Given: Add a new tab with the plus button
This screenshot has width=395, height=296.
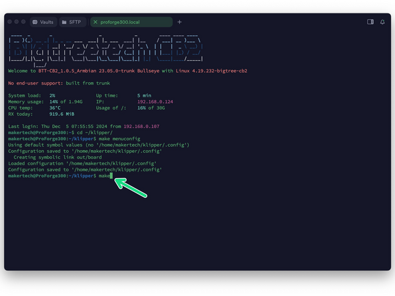Looking at the screenshot, I should tap(179, 22).
